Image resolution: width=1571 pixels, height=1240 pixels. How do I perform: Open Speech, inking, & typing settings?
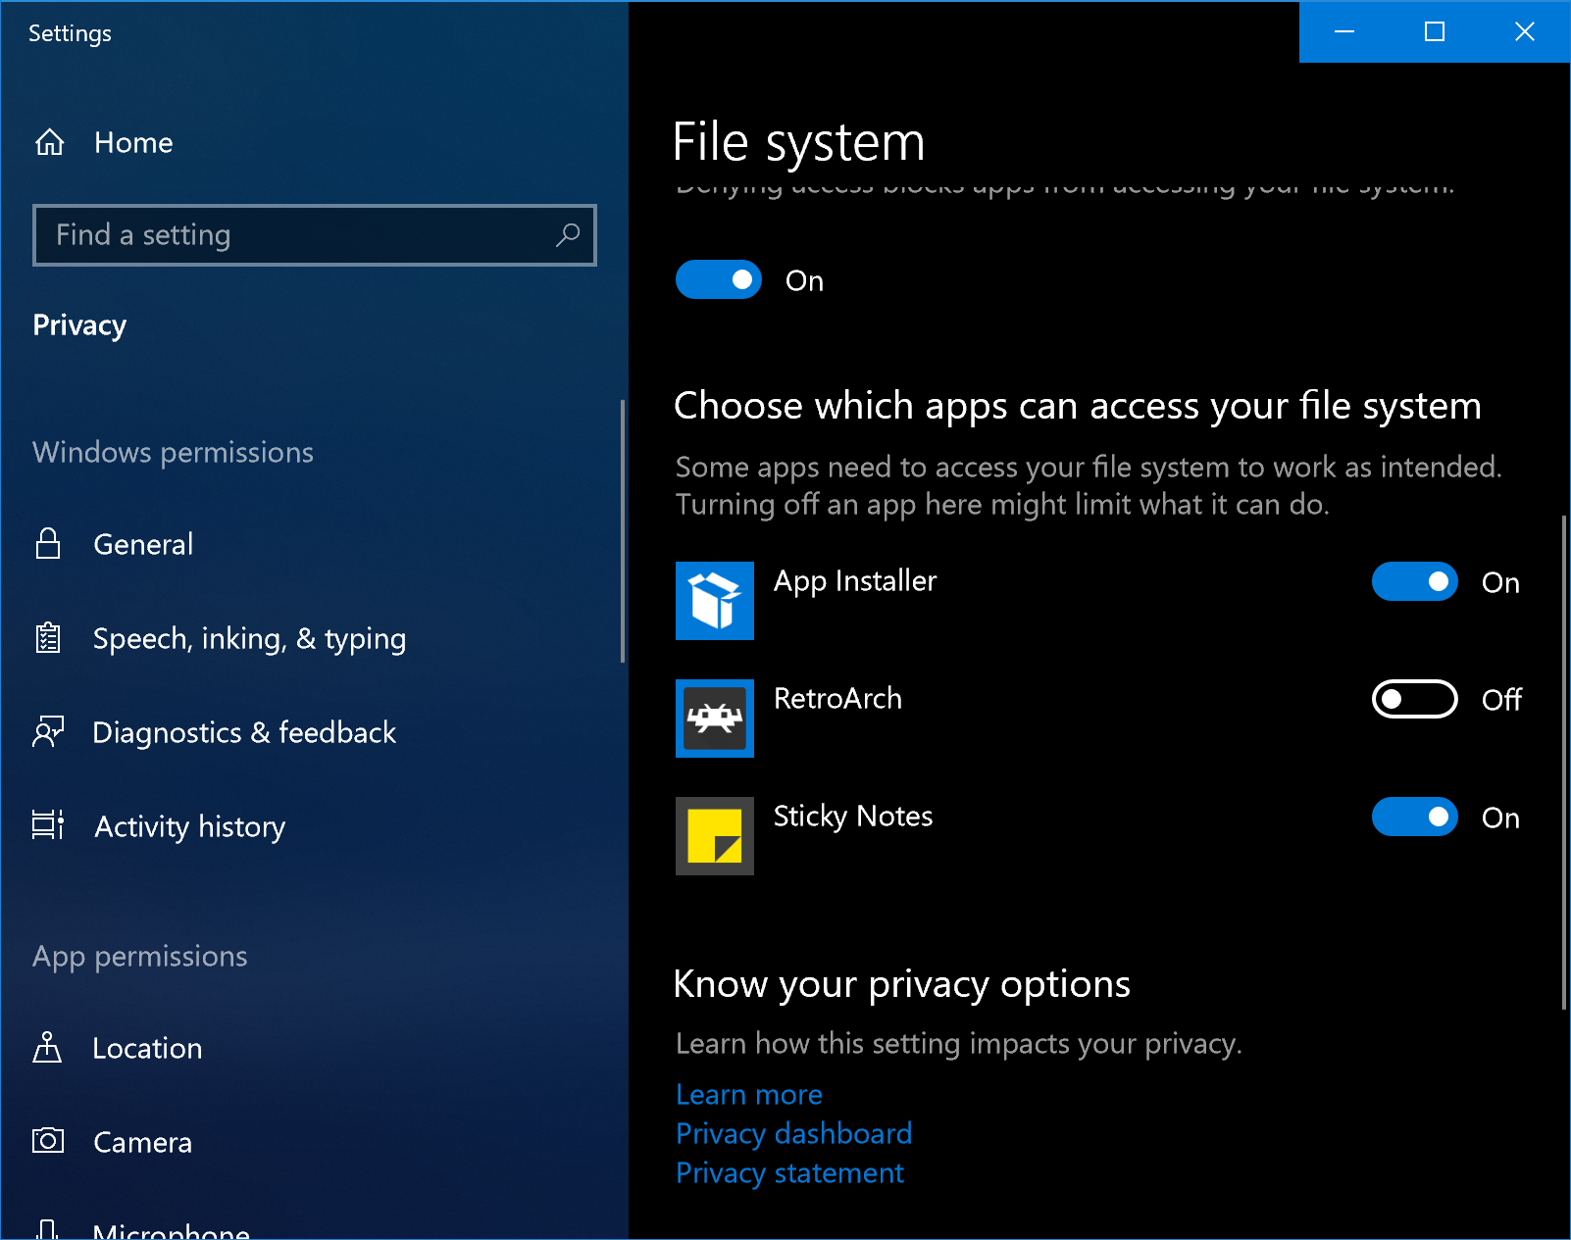(250, 638)
